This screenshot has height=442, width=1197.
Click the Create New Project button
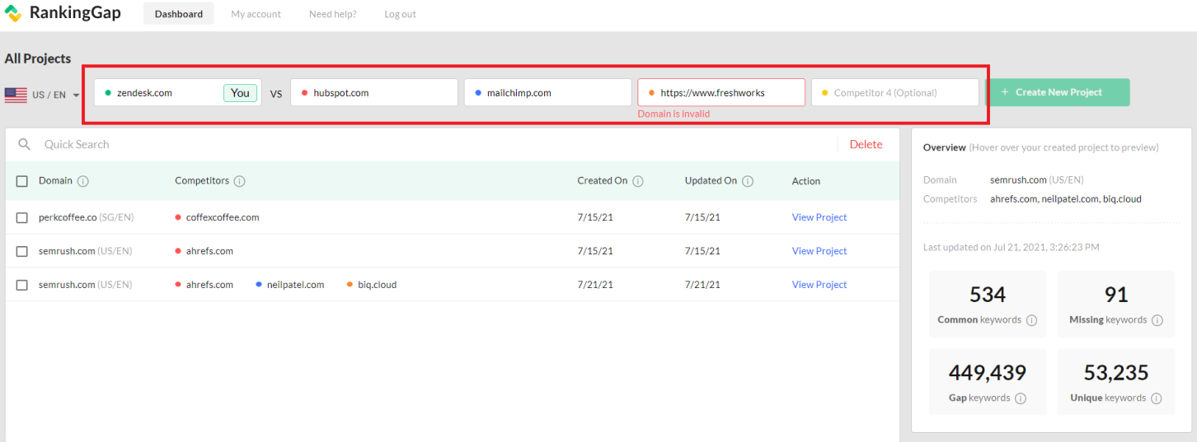click(x=1057, y=92)
